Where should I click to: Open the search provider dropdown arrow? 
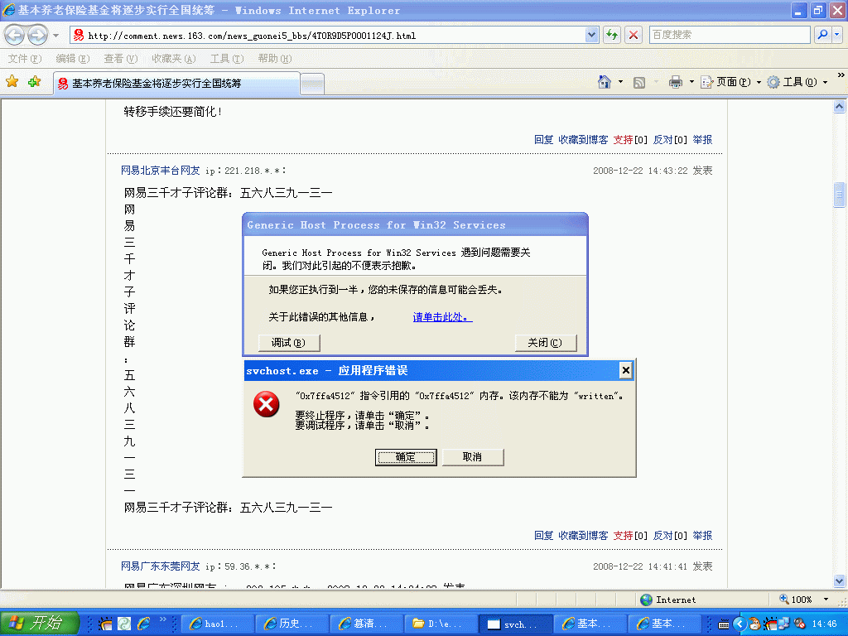(837, 35)
